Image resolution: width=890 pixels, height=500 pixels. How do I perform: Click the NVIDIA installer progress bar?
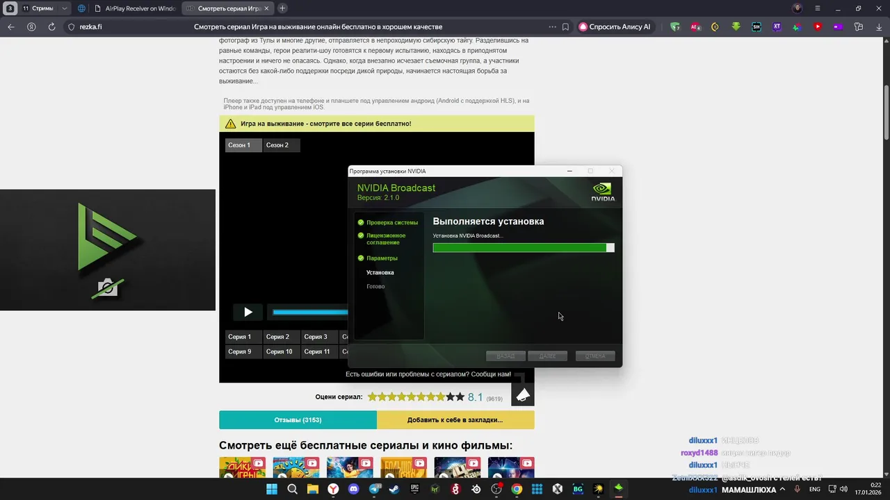pos(524,248)
